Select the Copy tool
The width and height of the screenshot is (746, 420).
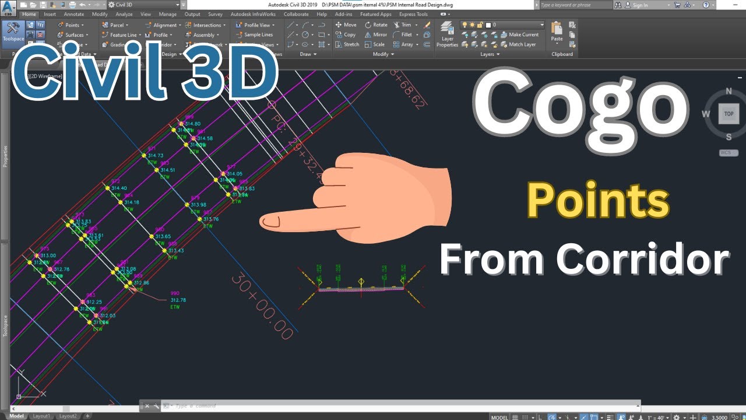346,34
